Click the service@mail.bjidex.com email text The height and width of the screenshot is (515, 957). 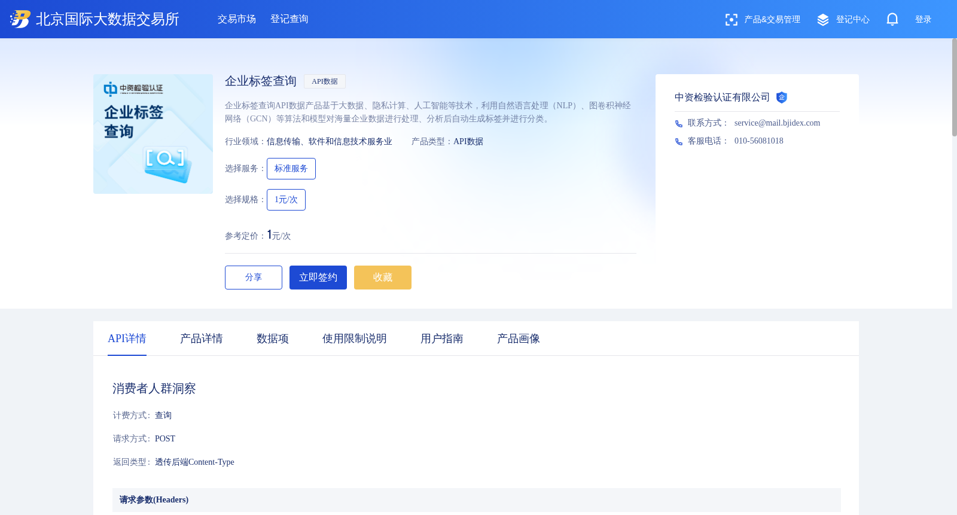point(777,123)
